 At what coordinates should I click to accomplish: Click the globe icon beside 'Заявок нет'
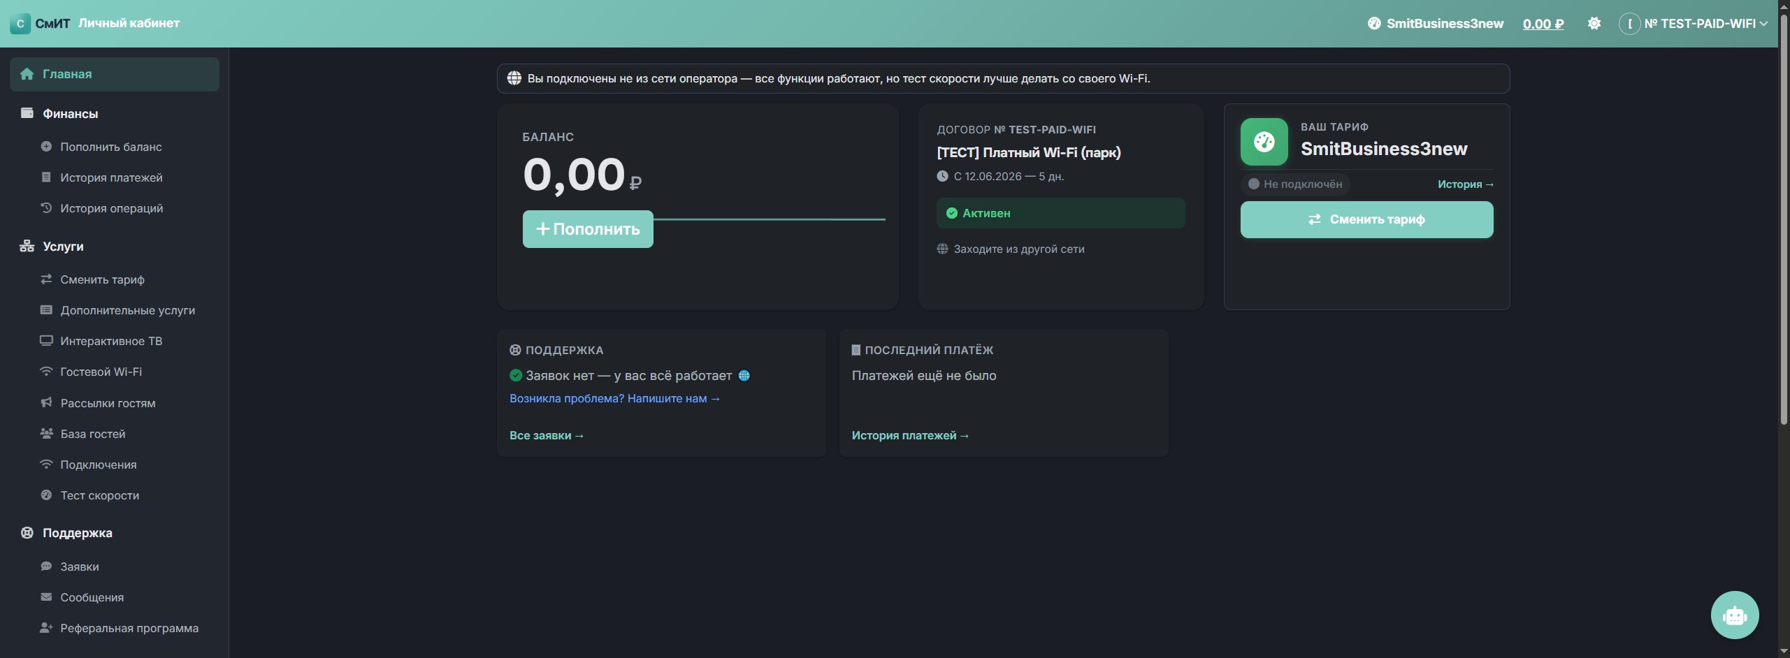(x=744, y=376)
